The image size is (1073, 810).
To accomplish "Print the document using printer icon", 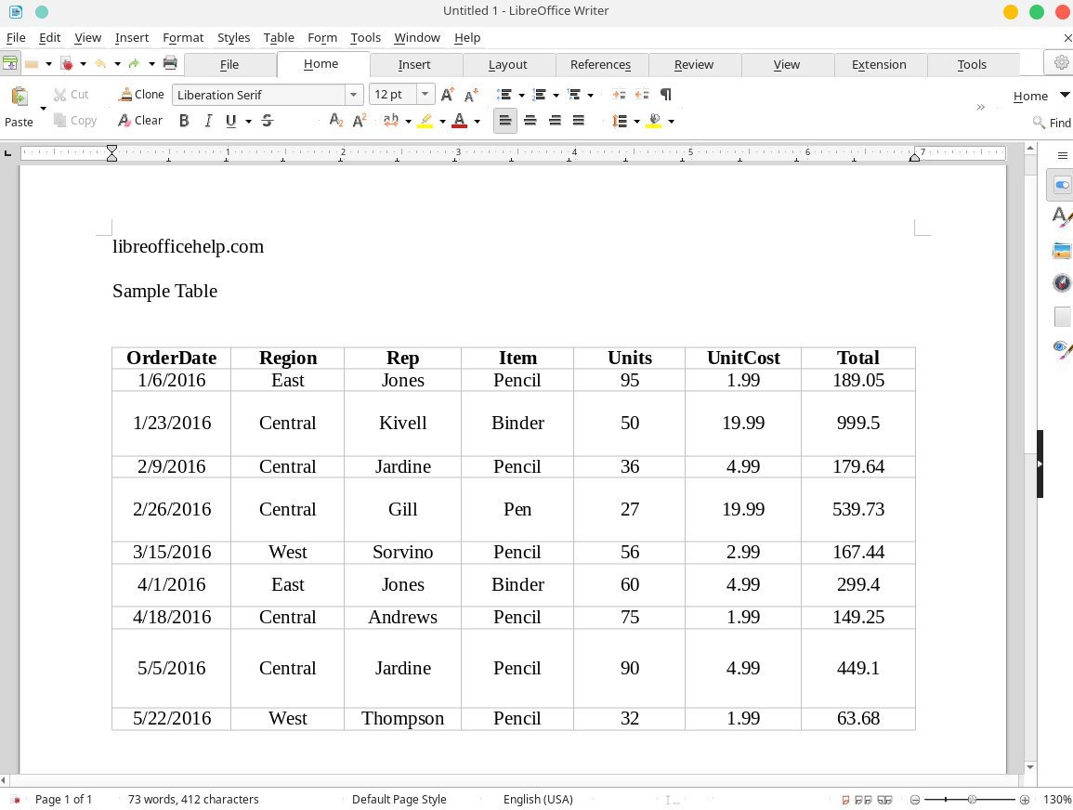I will pyautogui.click(x=170, y=63).
